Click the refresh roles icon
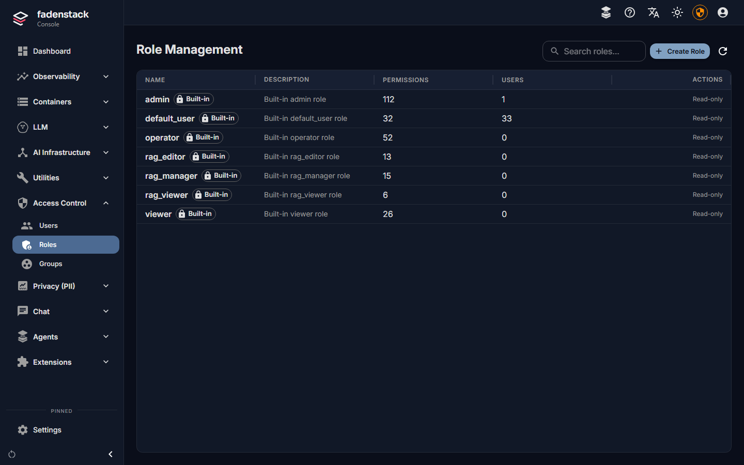This screenshot has width=744, height=465. point(723,51)
